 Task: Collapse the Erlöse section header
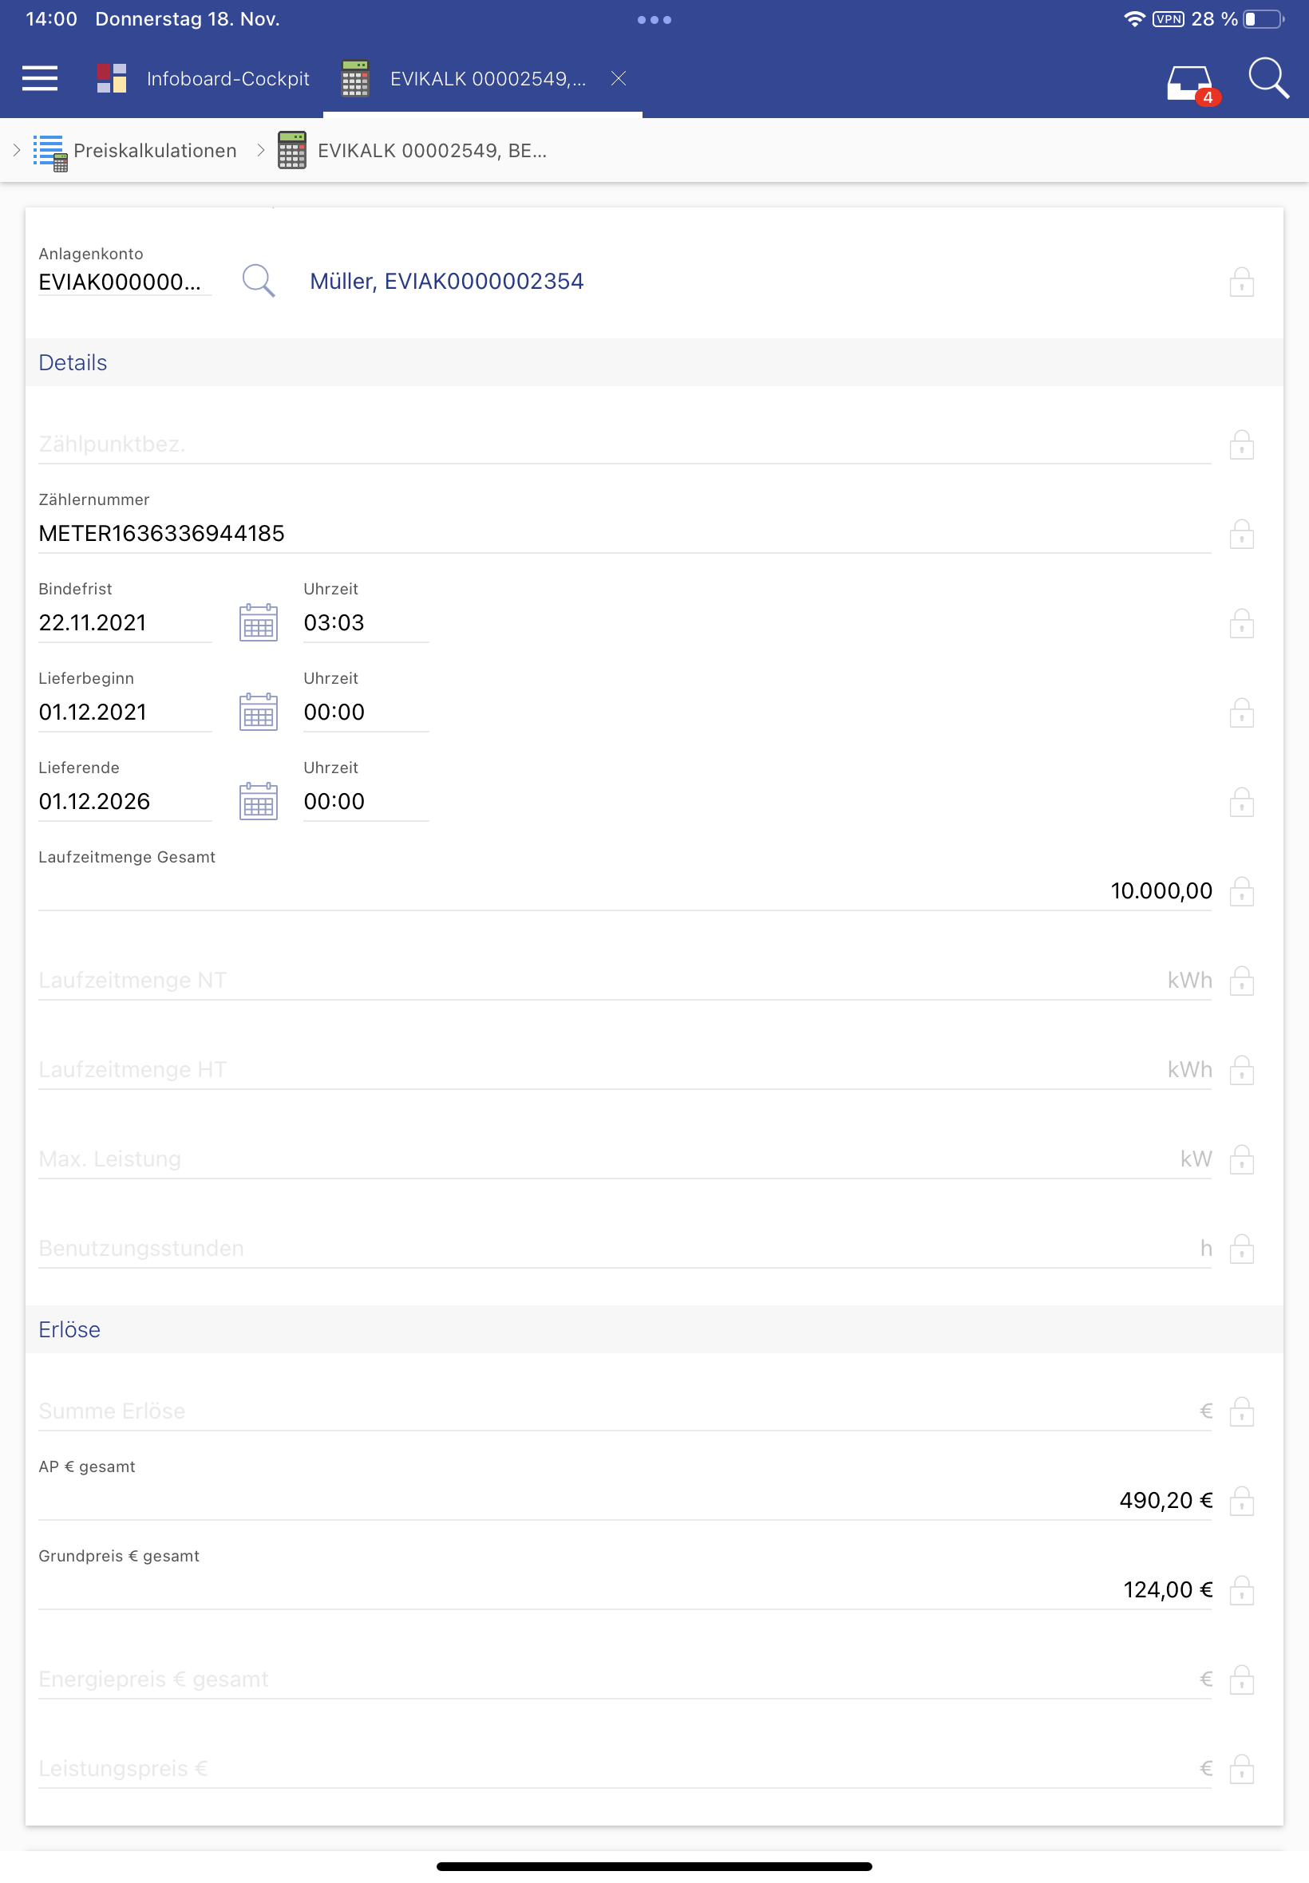(69, 1329)
